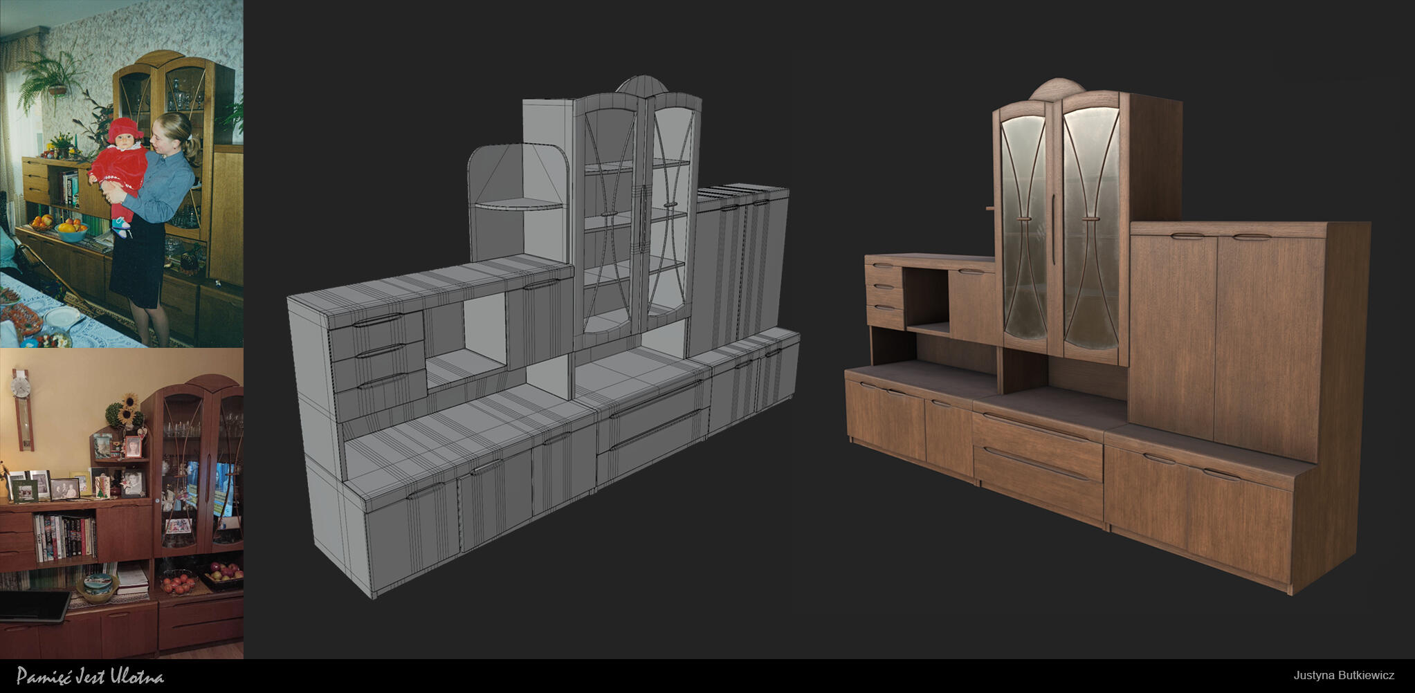The width and height of the screenshot is (1415, 693).
Task: Click the sunflowers in the lower reference photo
Action: pos(127,409)
